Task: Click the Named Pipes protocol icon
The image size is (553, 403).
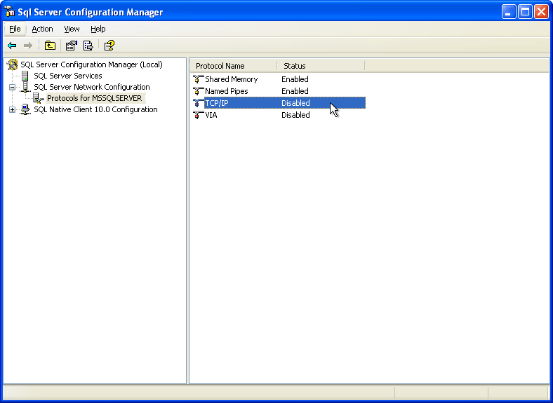Action: (199, 91)
